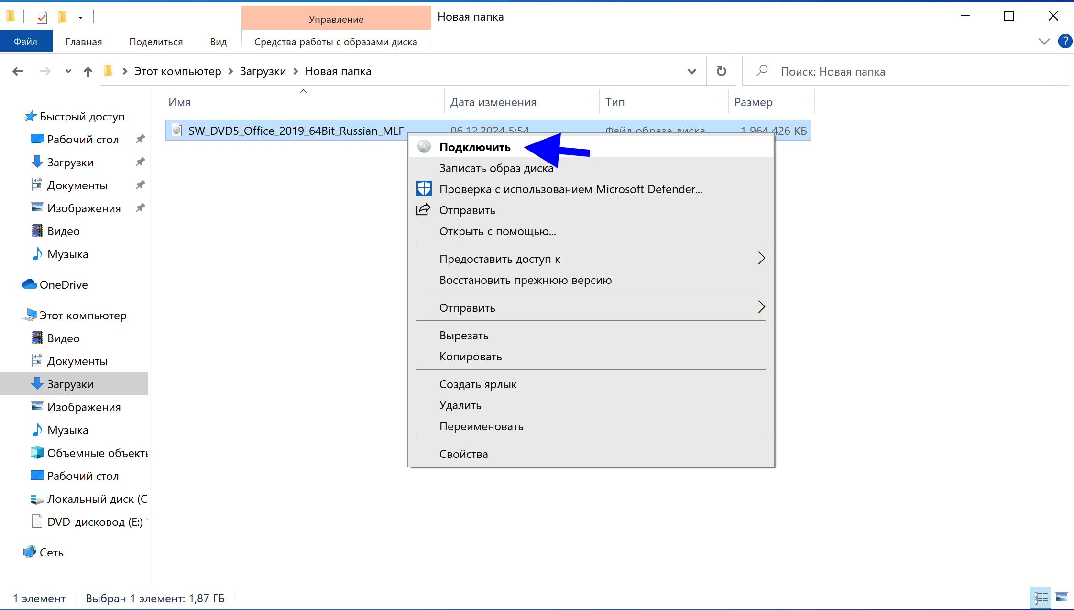This screenshot has height=610, width=1074.
Task: Open pinned Документы under Быстрый доступ
Action: point(77,185)
